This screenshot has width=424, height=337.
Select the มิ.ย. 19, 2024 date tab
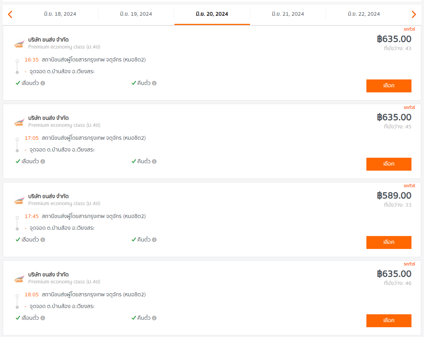tap(136, 14)
